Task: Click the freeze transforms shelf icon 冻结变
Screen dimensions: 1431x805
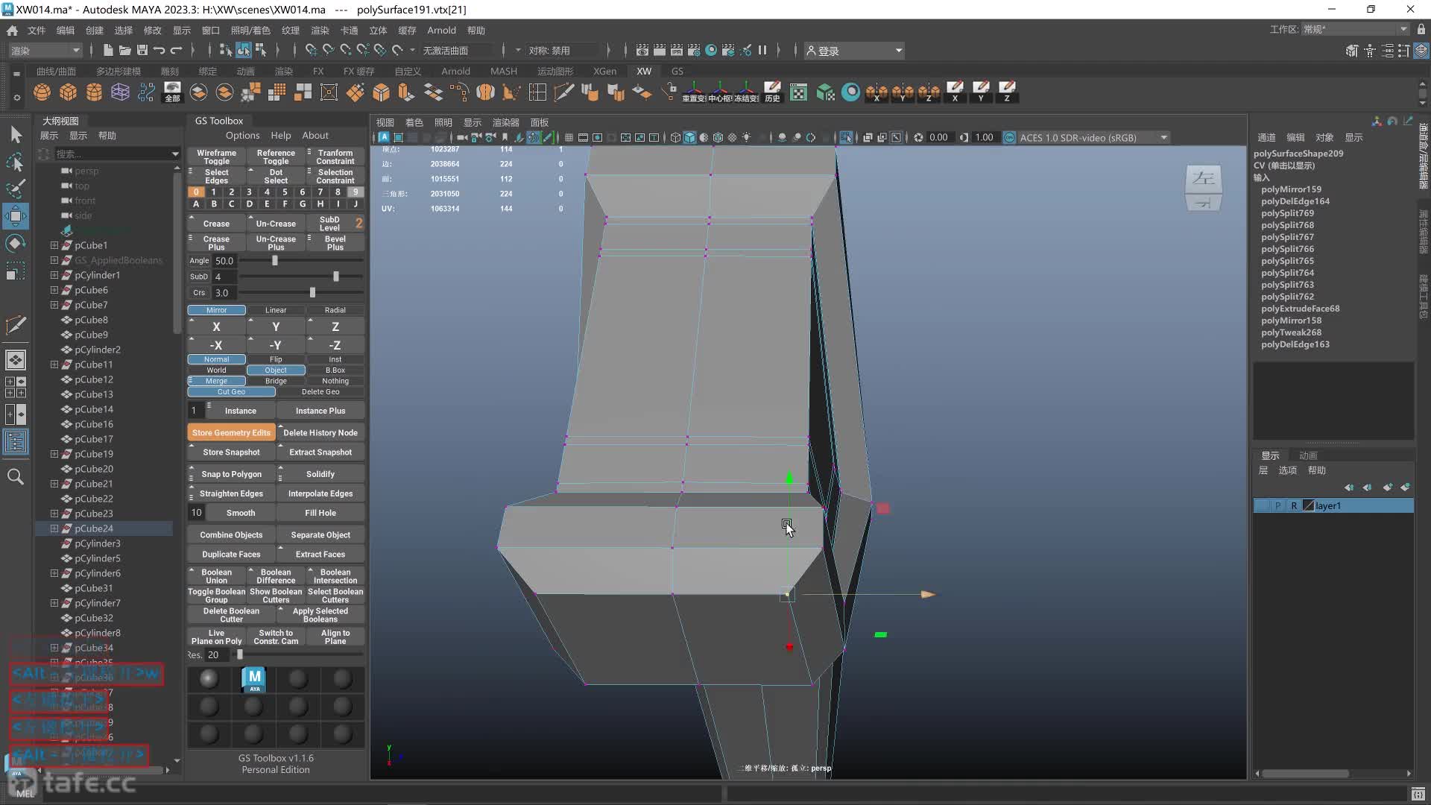Action: [x=746, y=92]
